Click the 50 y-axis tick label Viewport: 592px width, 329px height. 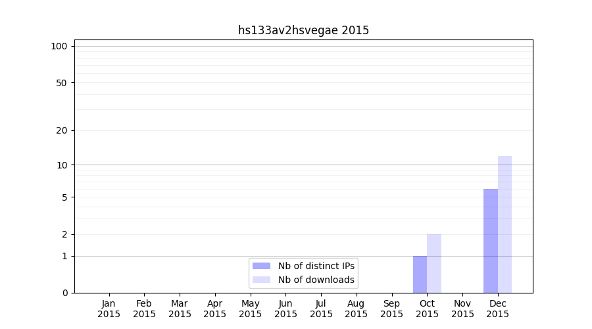coord(61,83)
